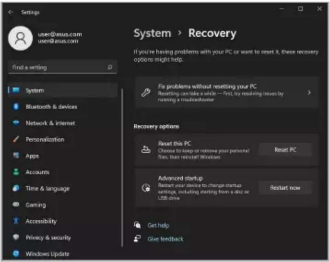
Task: Click the Advanced startup icon
Action: 146,188
